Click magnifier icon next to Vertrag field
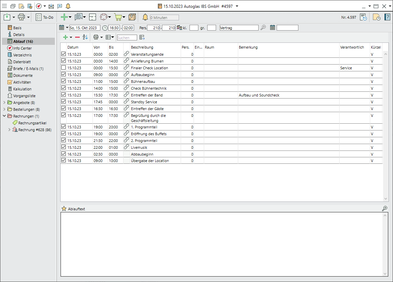This screenshot has width=393, height=282. point(263,28)
